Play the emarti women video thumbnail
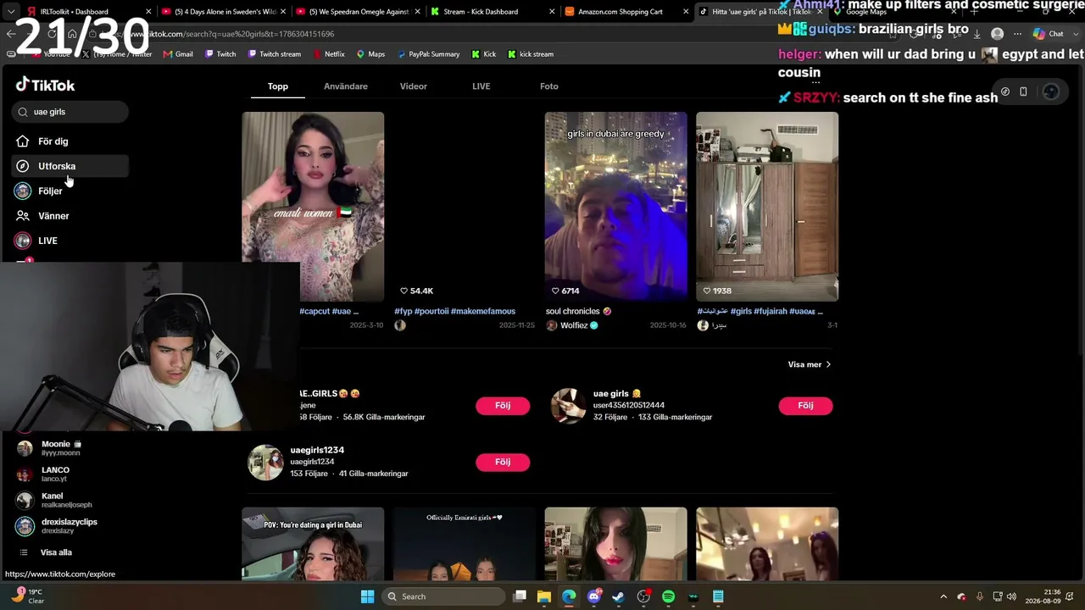This screenshot has height=610, width=1085. 313,207
